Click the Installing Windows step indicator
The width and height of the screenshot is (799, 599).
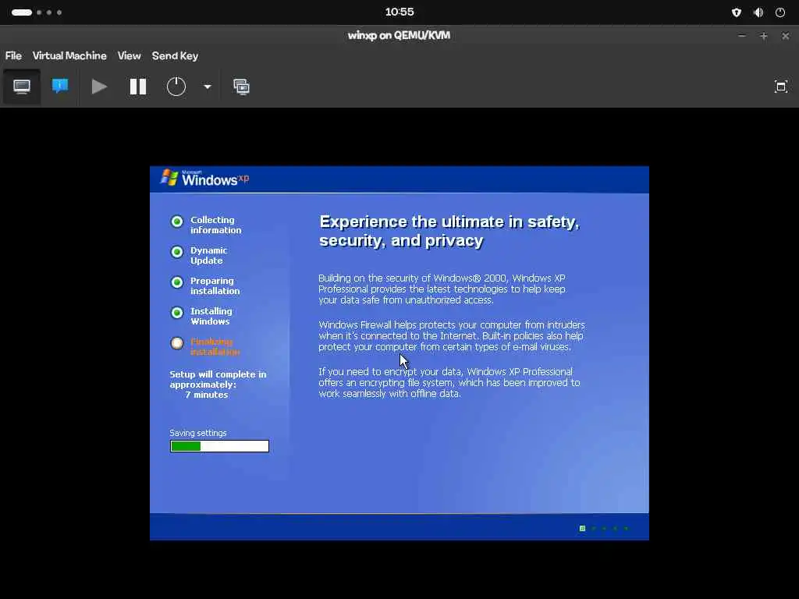click(x=177, y=313)
